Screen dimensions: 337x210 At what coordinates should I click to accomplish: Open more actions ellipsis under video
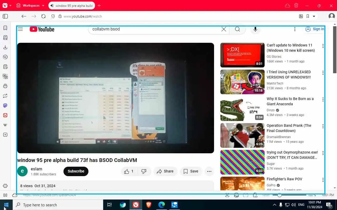pyautogui.click(x=209, y=171)
